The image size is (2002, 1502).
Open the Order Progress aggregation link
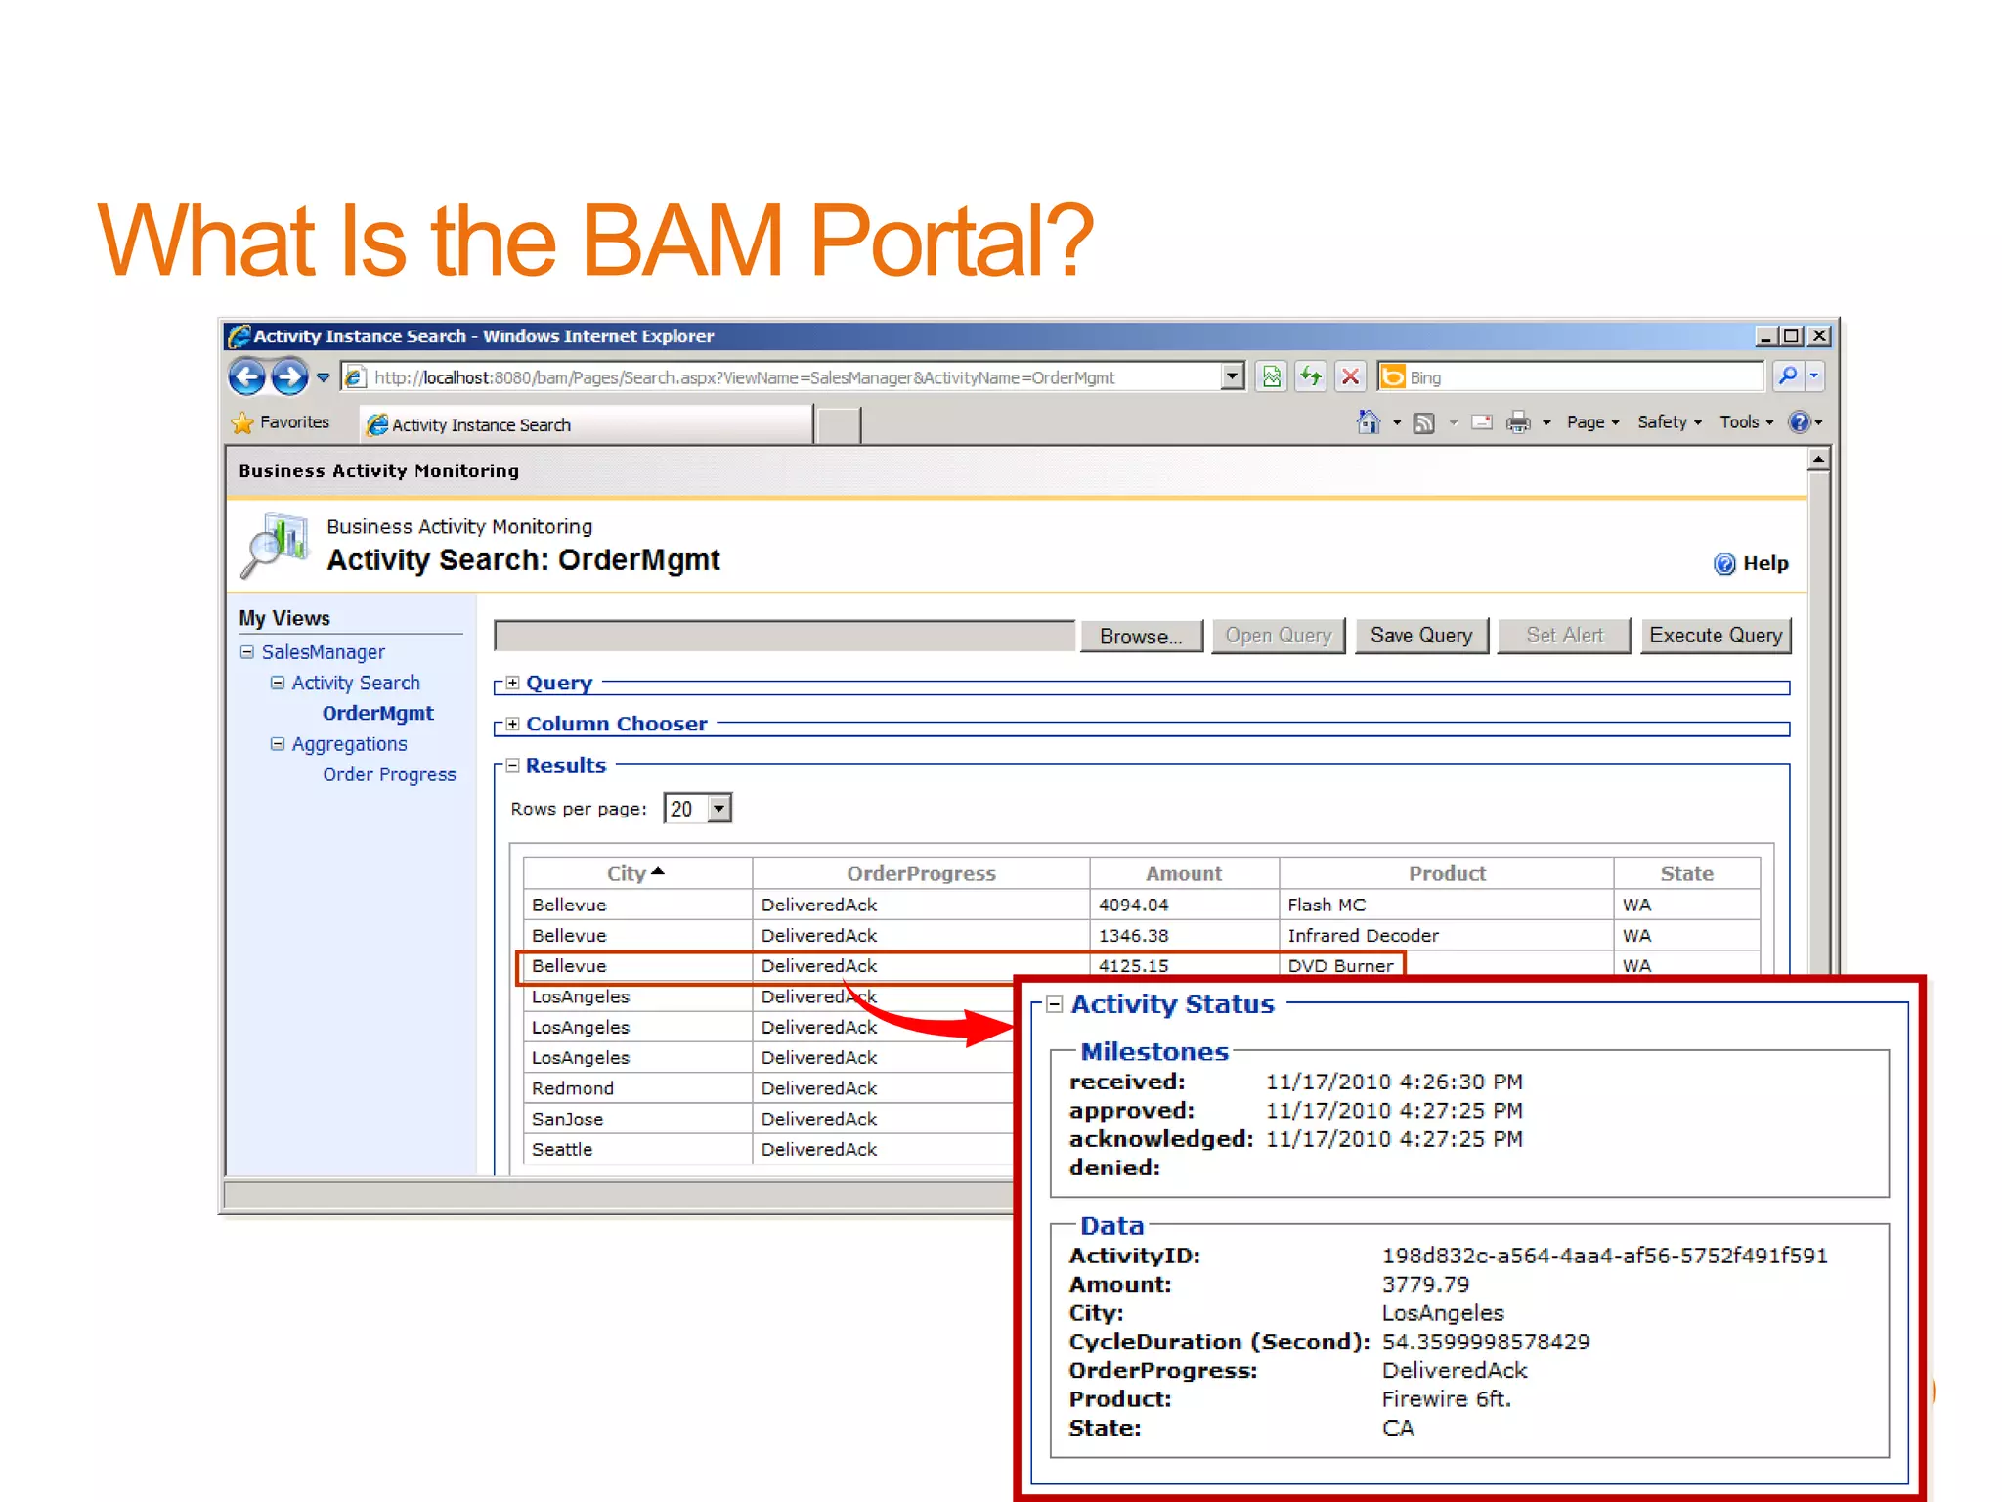click(x=389, y=774)
